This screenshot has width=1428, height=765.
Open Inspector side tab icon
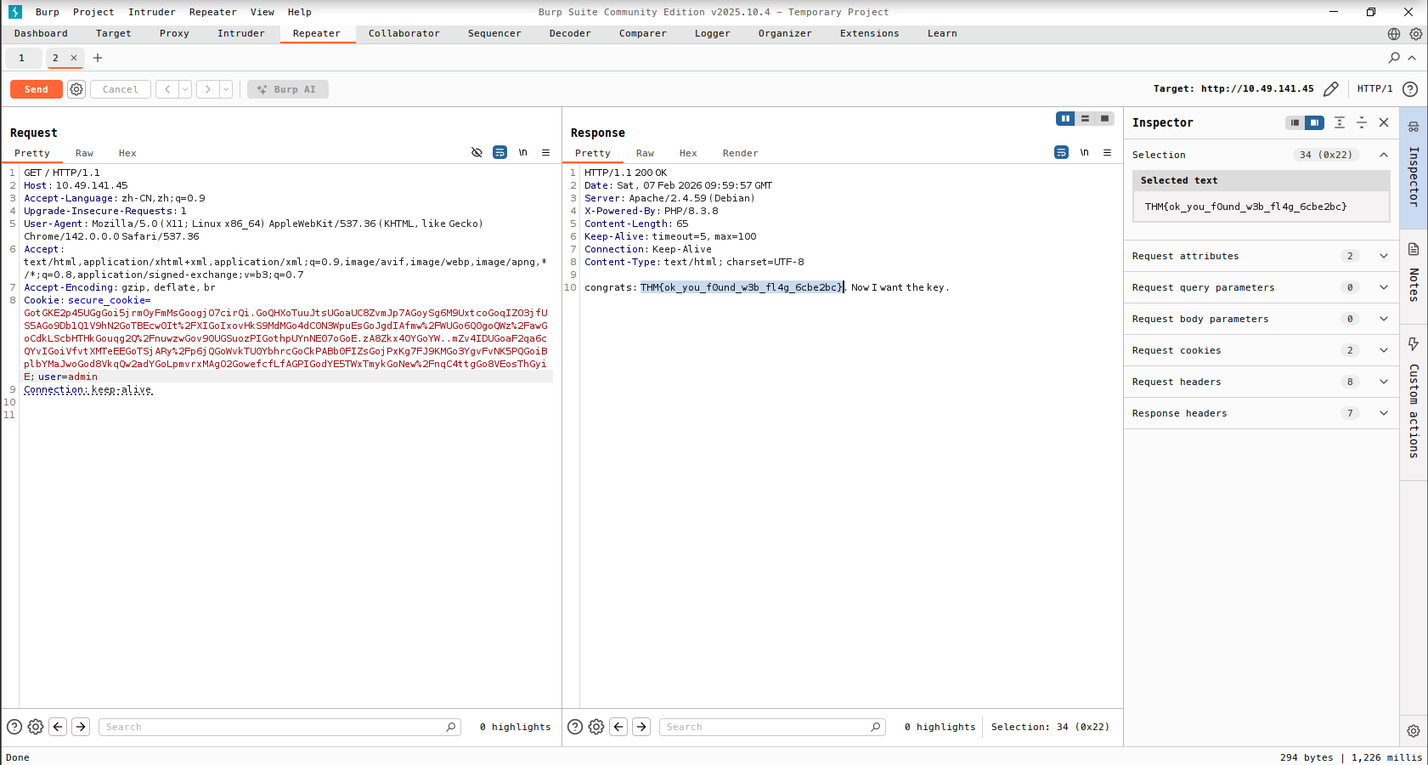coord(1414,127)
